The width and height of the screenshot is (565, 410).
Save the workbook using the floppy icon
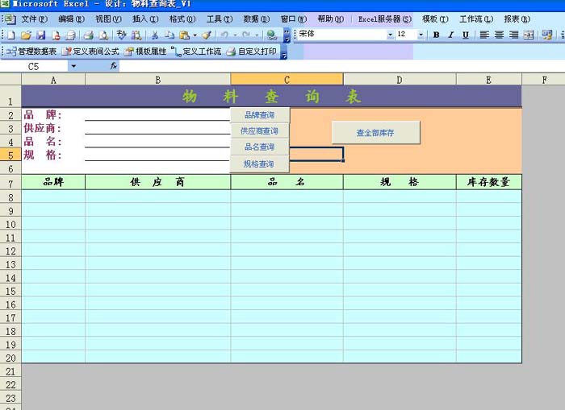[40, 35]
